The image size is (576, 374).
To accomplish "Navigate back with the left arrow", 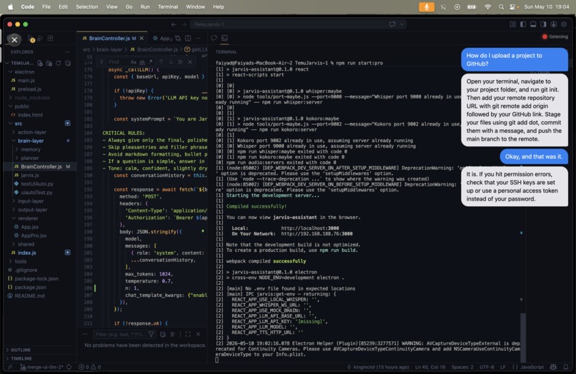I will pos(174,24).
